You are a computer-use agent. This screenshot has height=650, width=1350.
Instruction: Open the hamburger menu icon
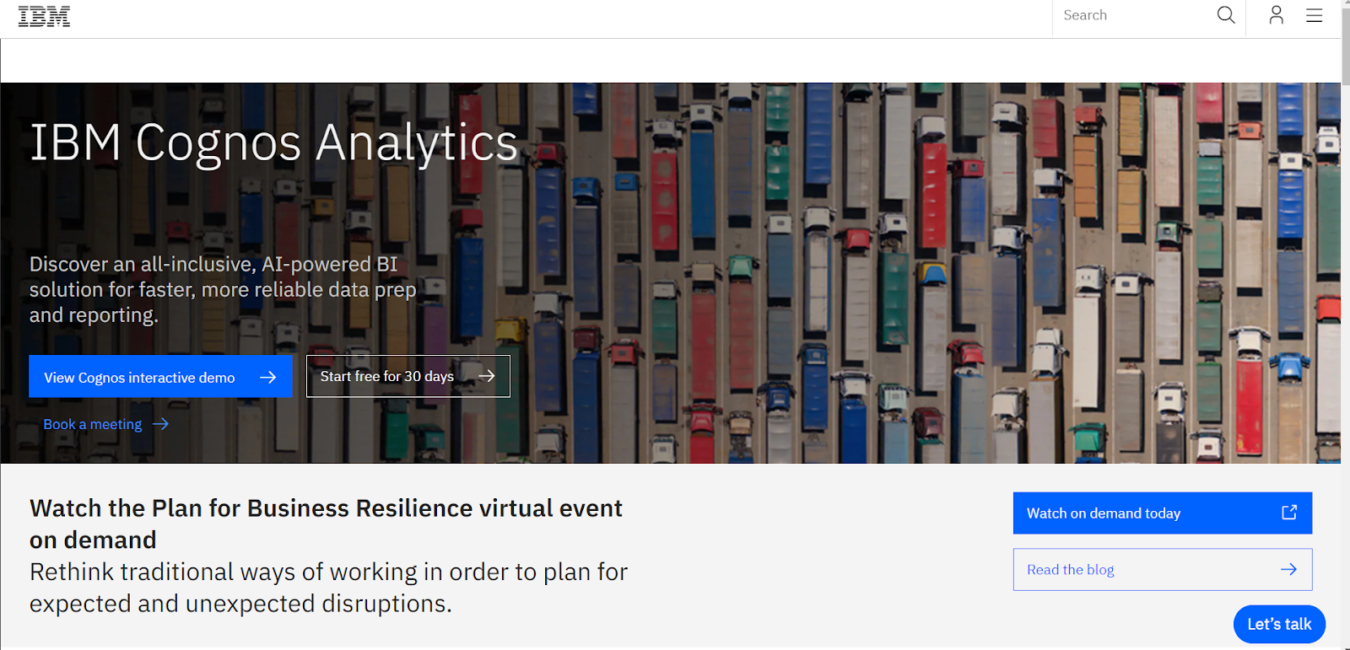point(1314,15)
